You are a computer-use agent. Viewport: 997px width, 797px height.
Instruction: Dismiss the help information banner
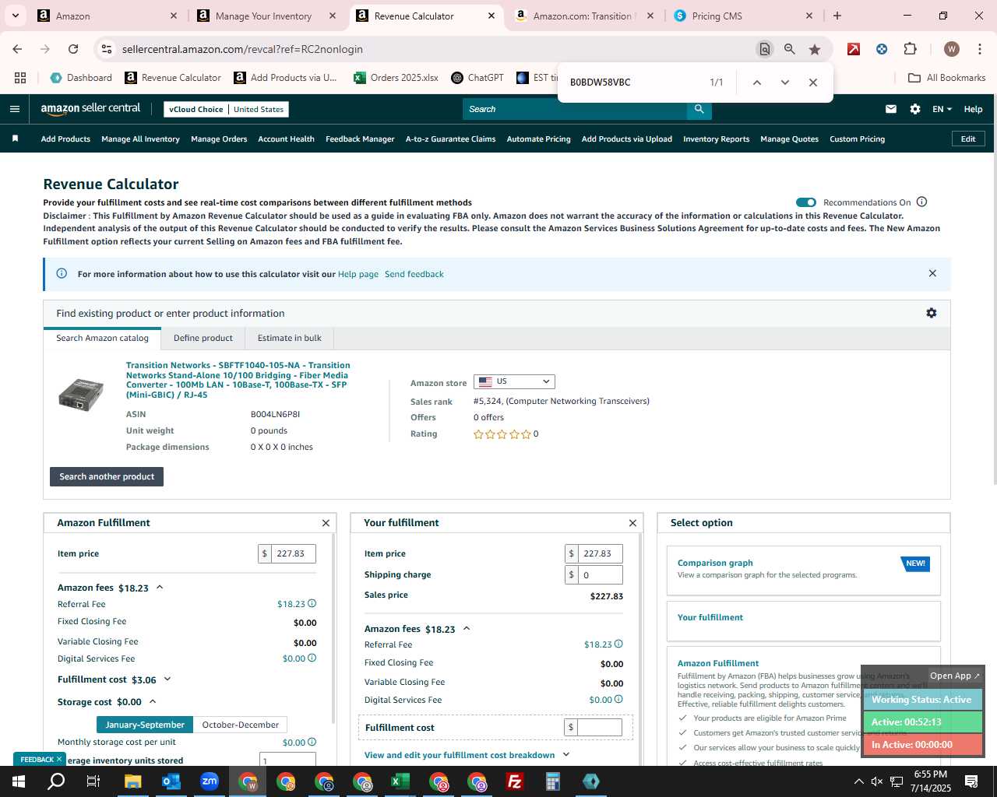coord(932,273)
